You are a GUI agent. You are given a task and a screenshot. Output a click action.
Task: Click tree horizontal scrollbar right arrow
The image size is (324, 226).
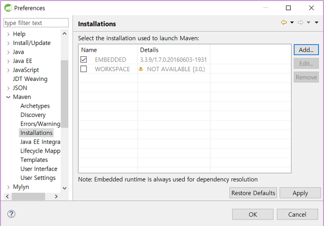[x=56, y=196]
